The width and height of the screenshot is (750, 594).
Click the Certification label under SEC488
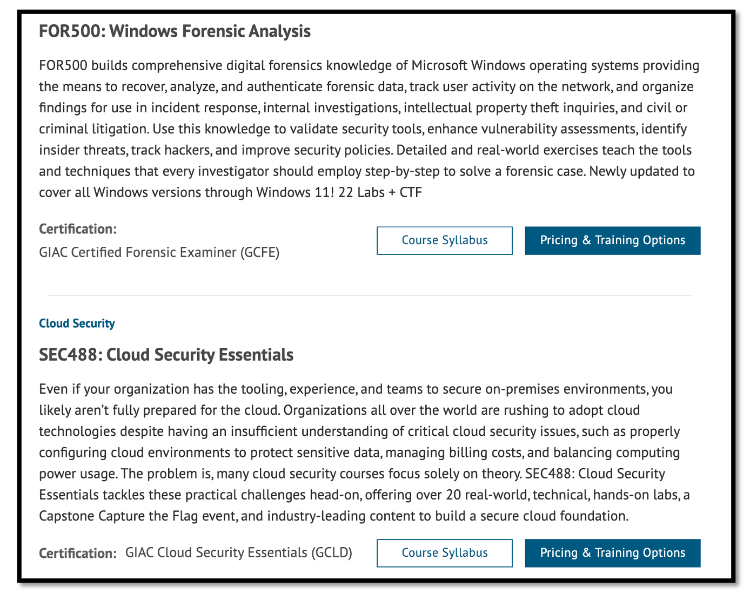pyautogui.click(x=78, y=553)
